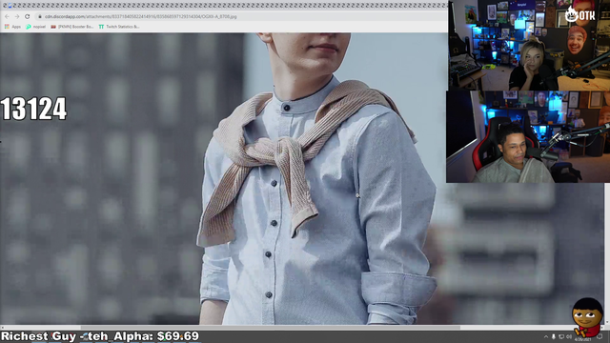Click the browser forward arrow
Screen dimensions: 610x343
[17, 17]
